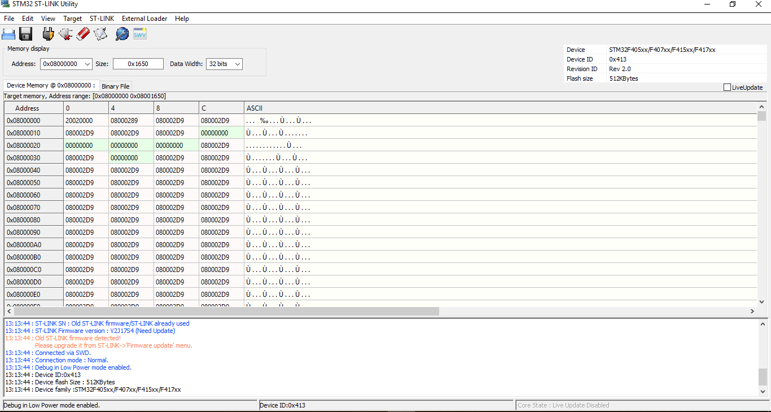Image resolution: width=771 pixels, height=412 pixels.
Task: Click the Full chip erase eraser icon
Action: 83,34
